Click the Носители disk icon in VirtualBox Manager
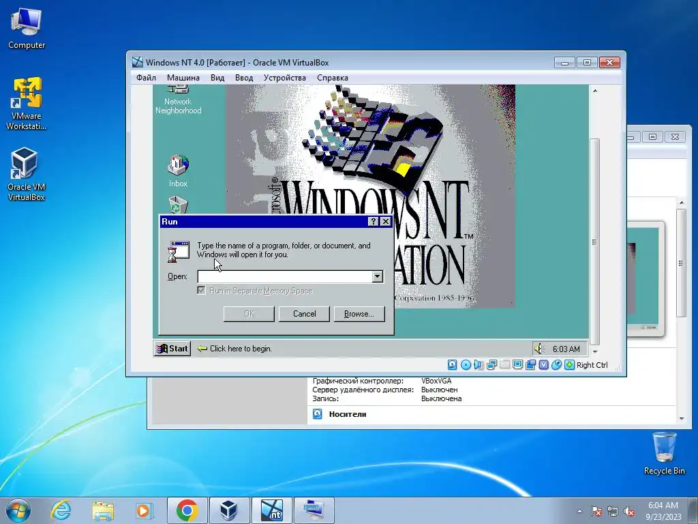The image size is (698, 524). (x=318, y=414)
